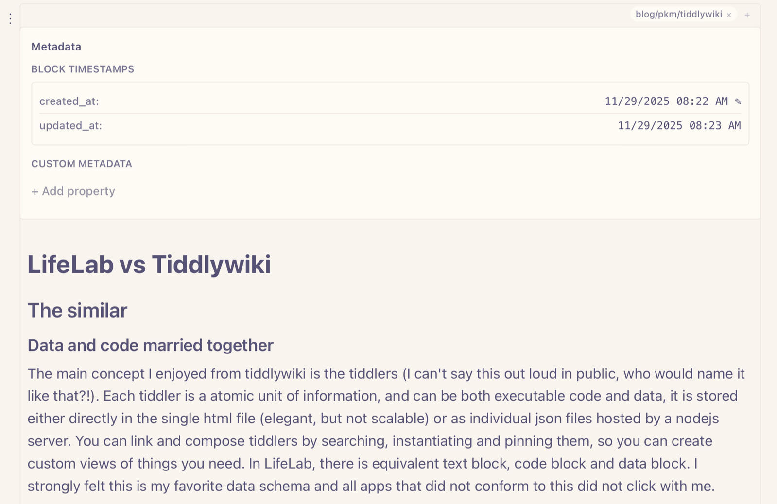
Task: Remove the blog/pkm/tiddlywiki tag
Action: pyautogui.click(x=729, y=15)
